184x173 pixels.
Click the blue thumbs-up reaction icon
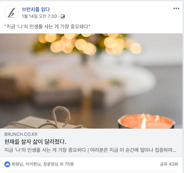coord(7,164)
